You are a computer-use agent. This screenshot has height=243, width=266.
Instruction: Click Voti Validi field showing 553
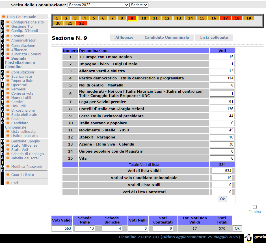pos(62,228)
